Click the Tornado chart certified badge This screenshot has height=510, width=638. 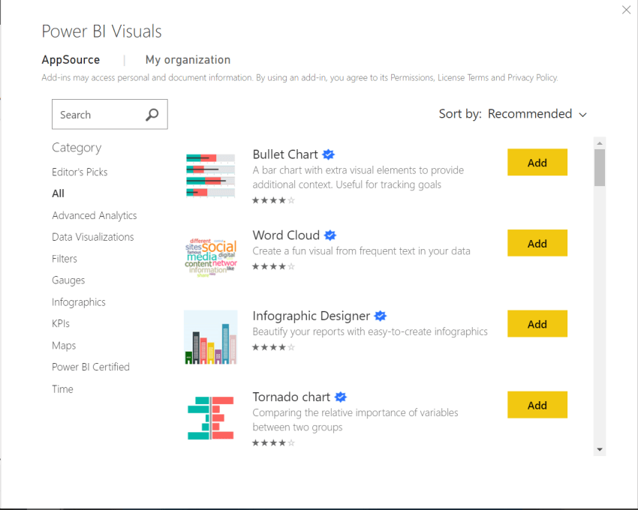click(x=342, y=397)
